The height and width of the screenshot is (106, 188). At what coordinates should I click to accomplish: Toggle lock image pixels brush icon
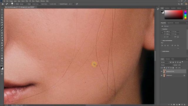pyautogui.click(x=167, y=68)
